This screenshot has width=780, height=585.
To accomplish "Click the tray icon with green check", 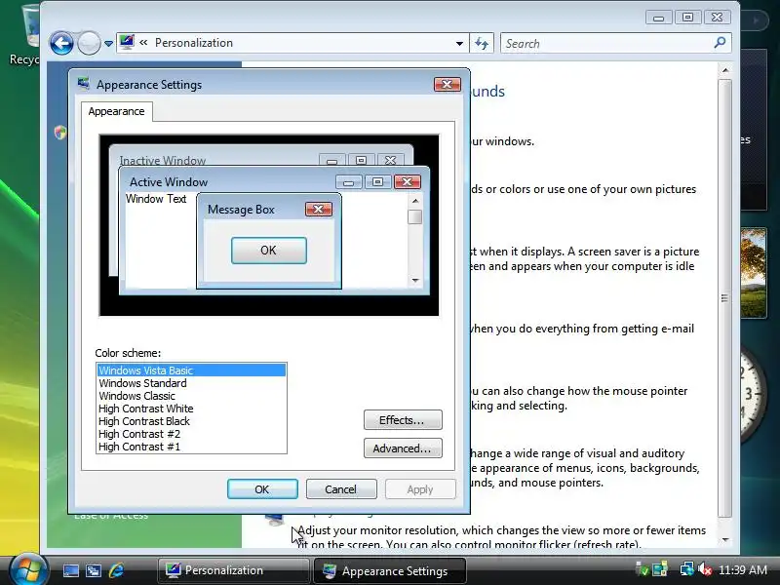I will click(x=643, y=569).
